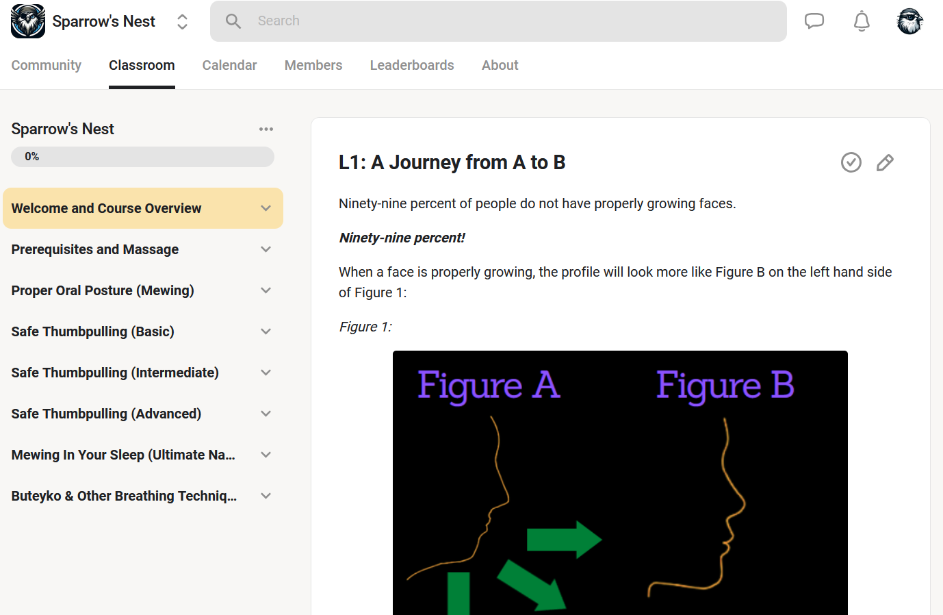The width and height of the screenshot is (943, 615).
Task: Open Mewing In Your Sleep section
Action: coord(143,455)
